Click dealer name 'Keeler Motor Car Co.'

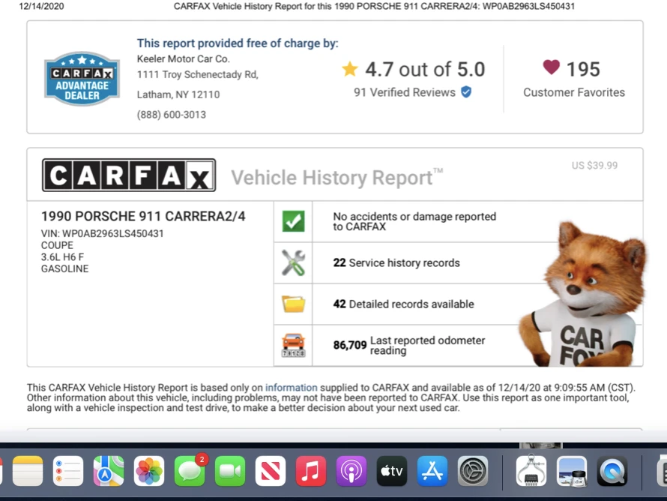184,58
